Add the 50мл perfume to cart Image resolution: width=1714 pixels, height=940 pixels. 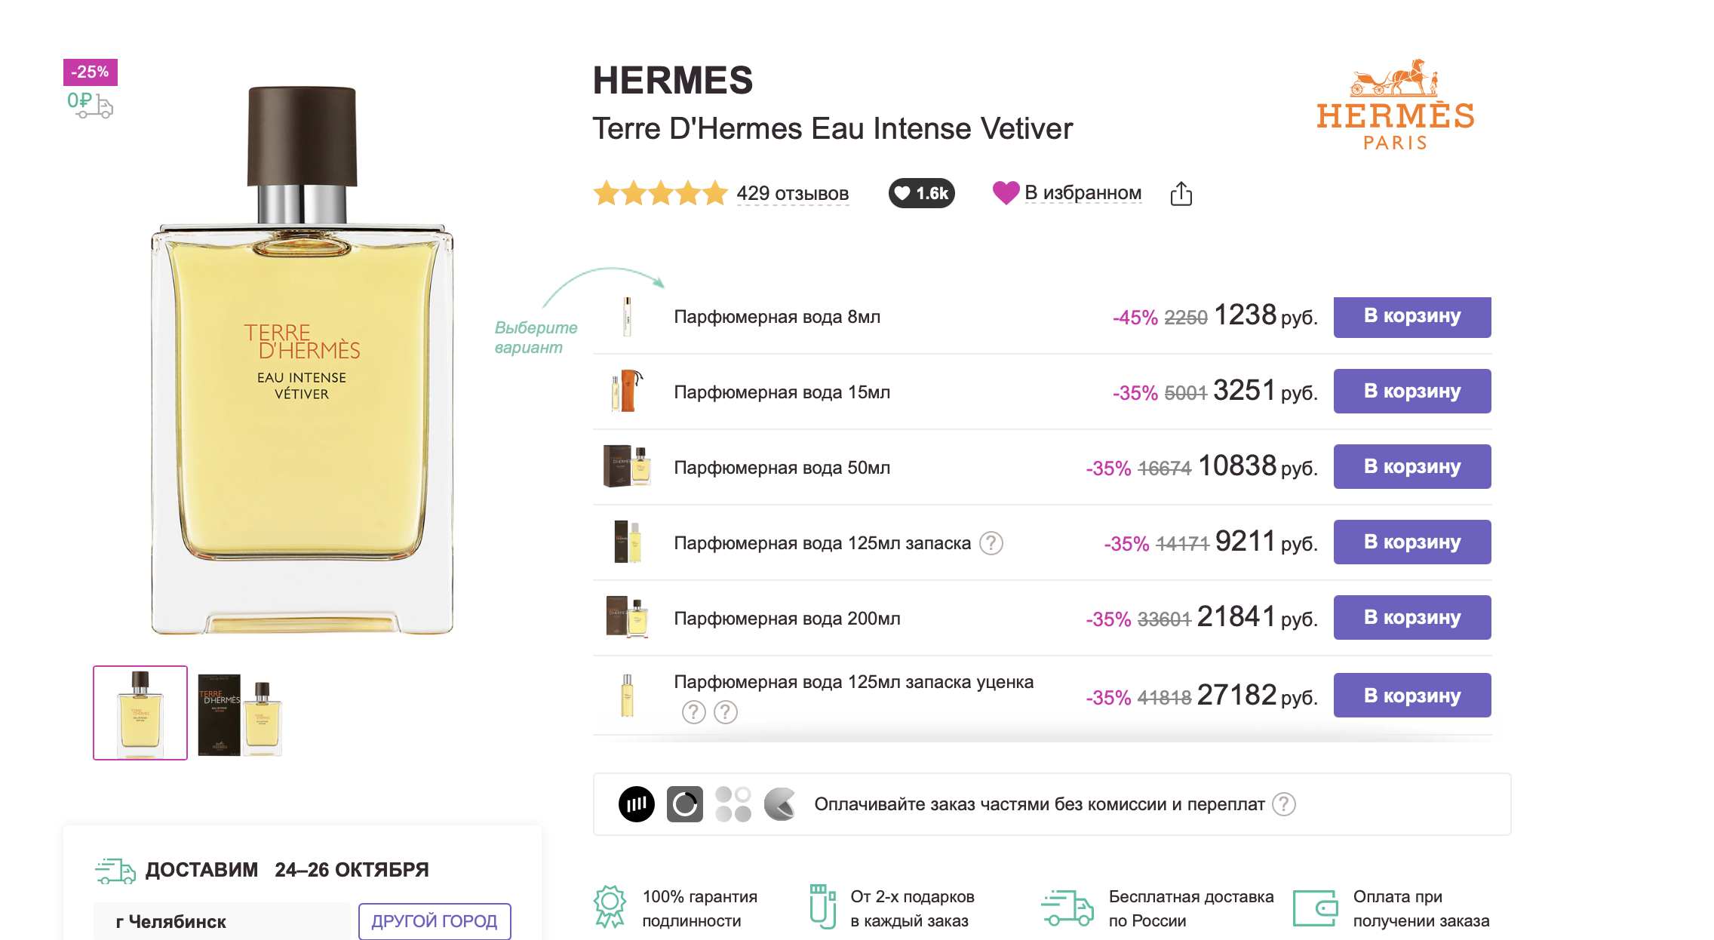click(1411, 467)
